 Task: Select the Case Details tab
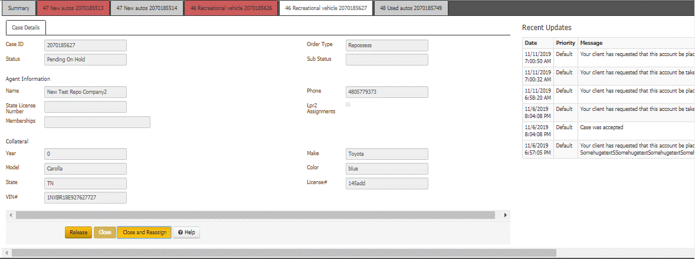(26, 28)
